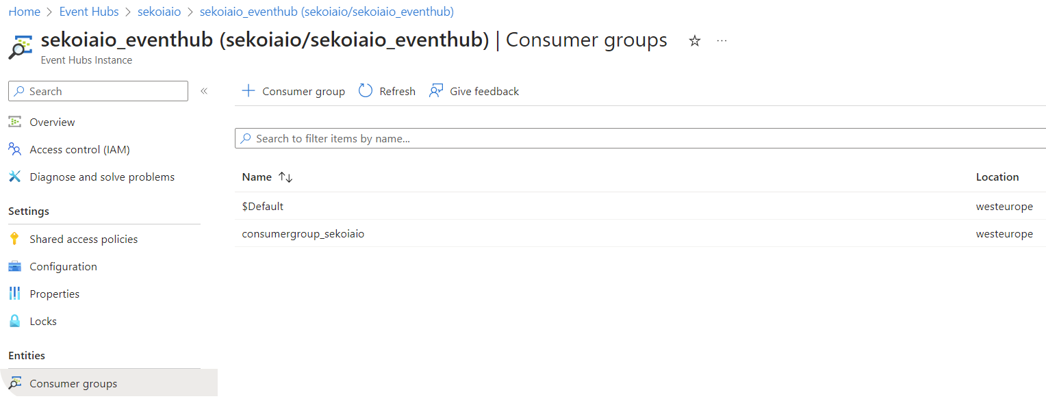Open the consumergroup_sekoiaio entry
This screenshot has height=401, width=1046.
[x=303, y=233]
